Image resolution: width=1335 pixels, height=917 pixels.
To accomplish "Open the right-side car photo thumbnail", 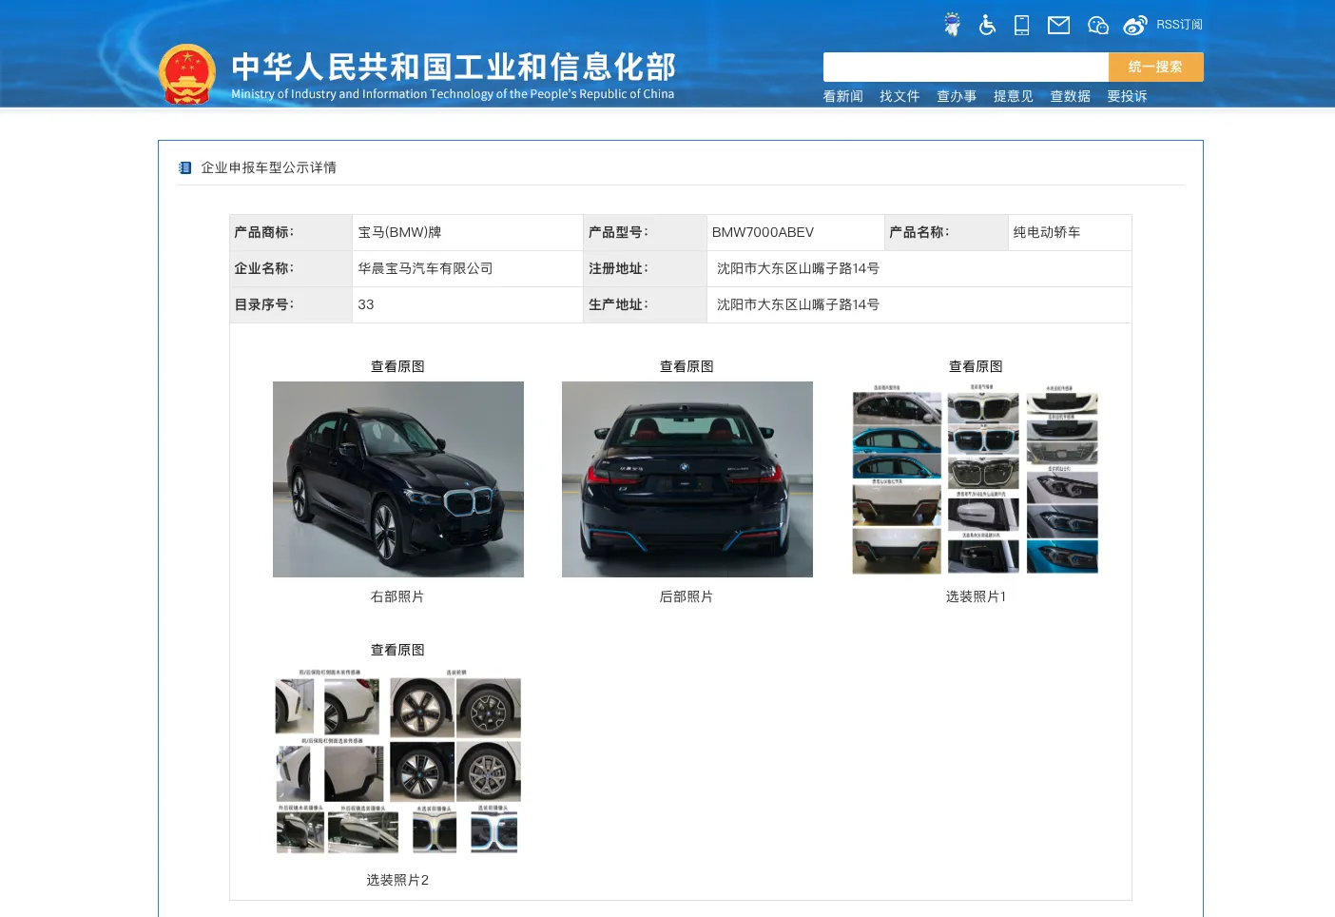I will tap(398, 479).
